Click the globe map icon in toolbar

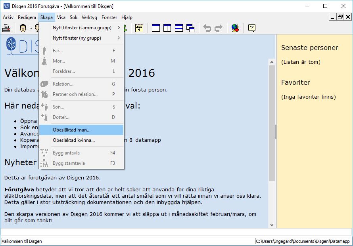tap(235, 28)
